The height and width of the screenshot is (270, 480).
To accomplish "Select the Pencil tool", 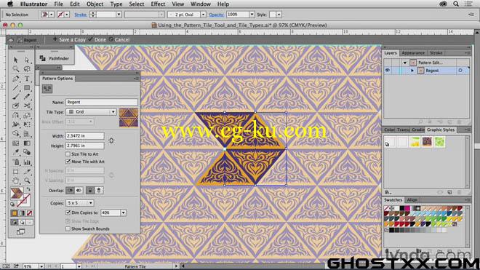I will pos(27,97).
